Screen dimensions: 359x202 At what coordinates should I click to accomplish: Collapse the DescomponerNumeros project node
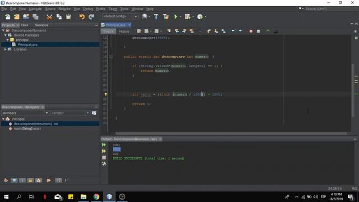[x=3, y=30]
